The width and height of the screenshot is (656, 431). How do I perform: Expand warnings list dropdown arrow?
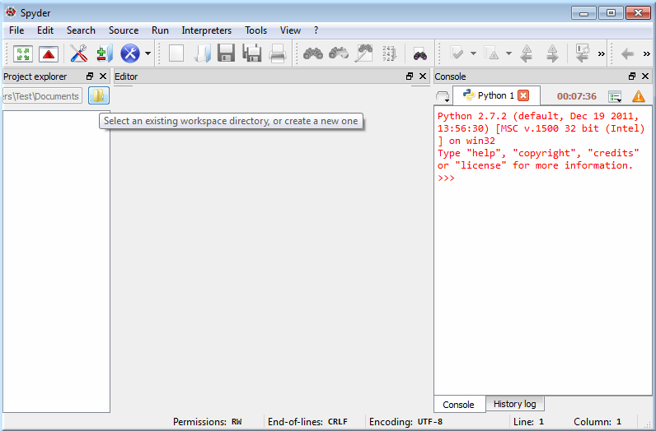508,53
